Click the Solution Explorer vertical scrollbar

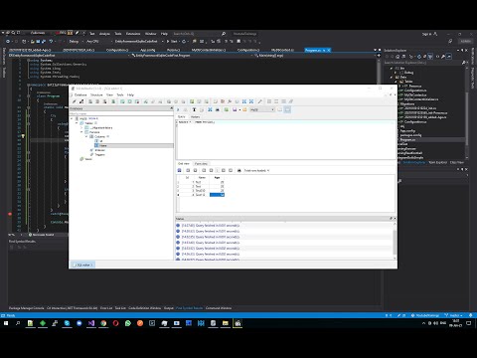(467, 112)
